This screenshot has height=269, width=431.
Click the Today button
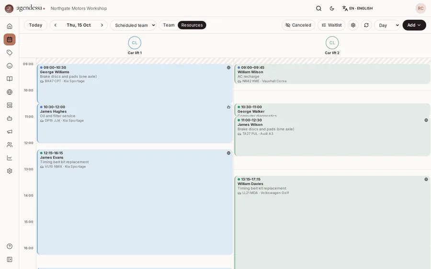(35, 25)
